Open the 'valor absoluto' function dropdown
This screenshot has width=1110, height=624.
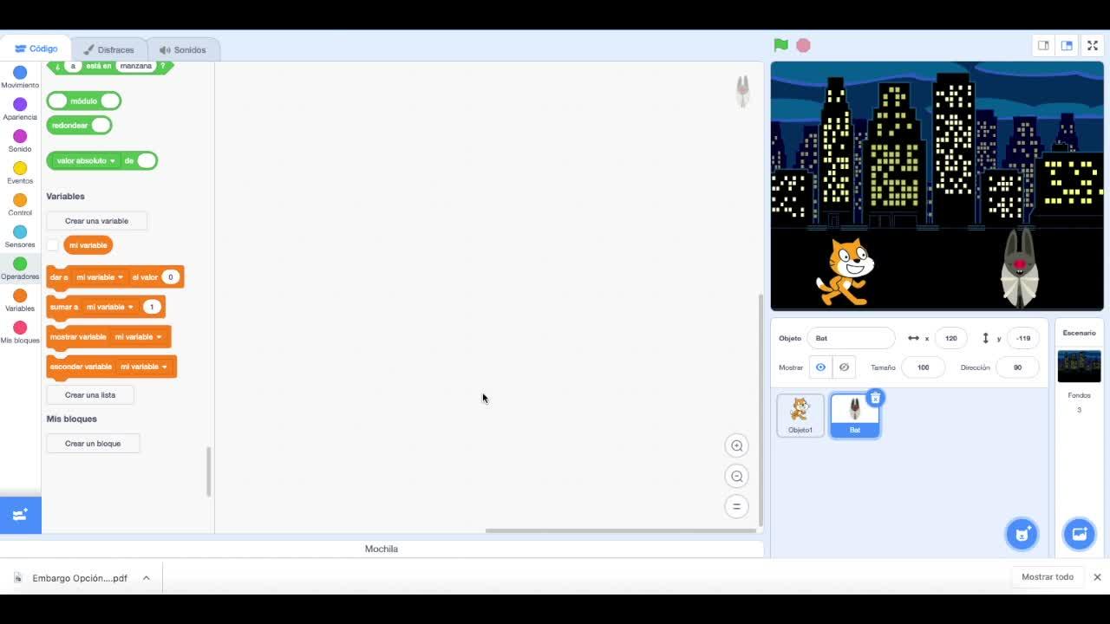tap(86, 160)
